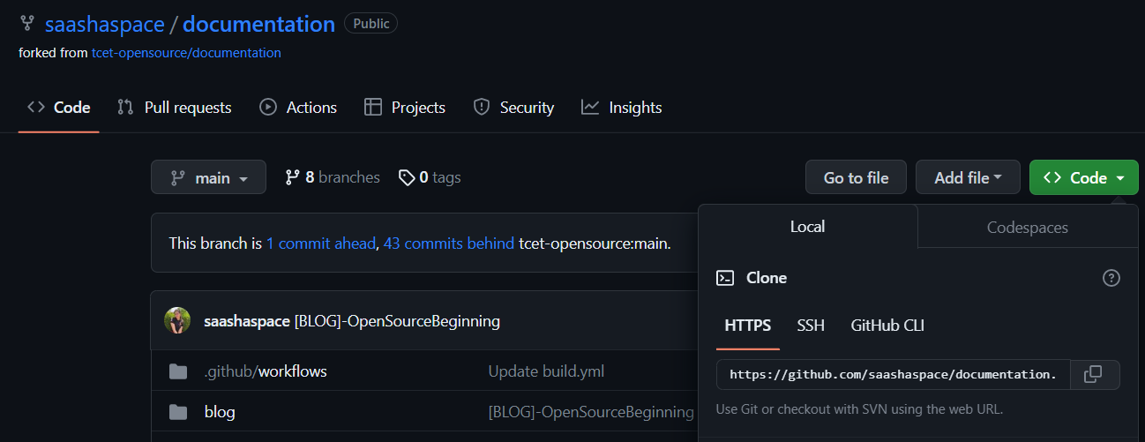Expand the Add file dropdown

968,177
